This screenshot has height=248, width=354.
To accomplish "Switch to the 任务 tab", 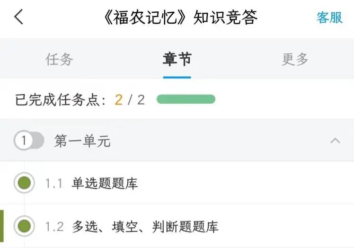I will point(59,59).
